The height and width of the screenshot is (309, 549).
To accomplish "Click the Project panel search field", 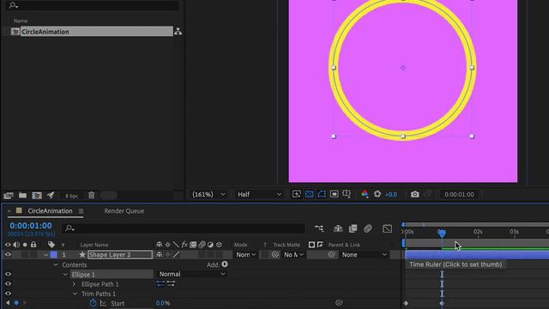I will pos(94,5).
